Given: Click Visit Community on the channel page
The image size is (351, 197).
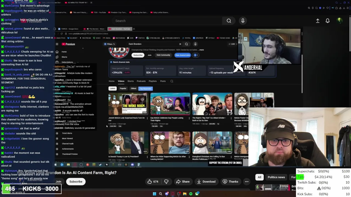Looking at the screenshot, I should coord(163,55).
